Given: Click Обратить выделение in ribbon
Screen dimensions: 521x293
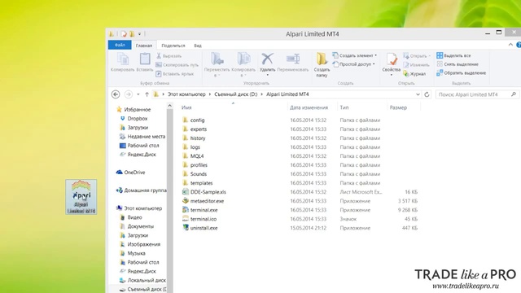Looking at the screenshot, I should click(462, 72).
